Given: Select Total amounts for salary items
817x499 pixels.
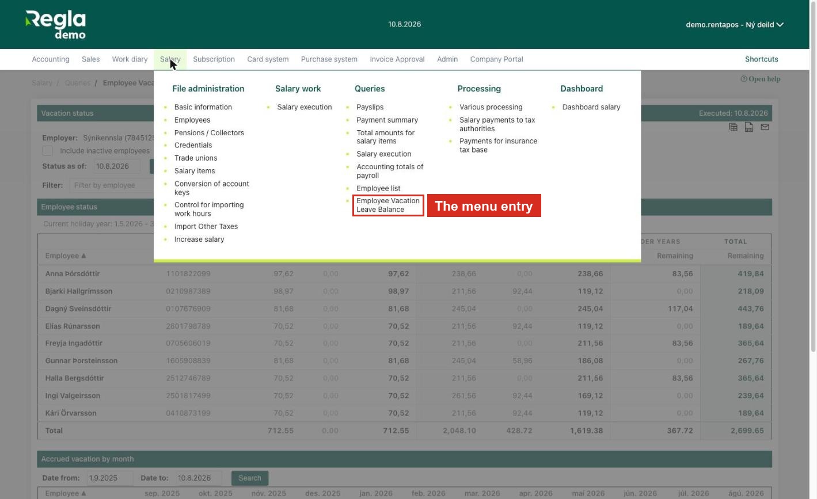Looking at the screenshot, I should tap(385, 137).
